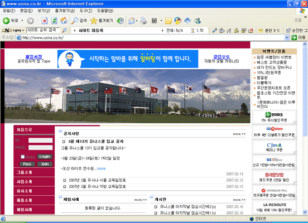Expand the address bar dropdown arrow
The image size is (308, 223).
(287, 37)
